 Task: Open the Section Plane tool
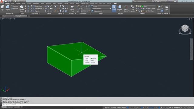pyautogui.click(x=72, y=8)
